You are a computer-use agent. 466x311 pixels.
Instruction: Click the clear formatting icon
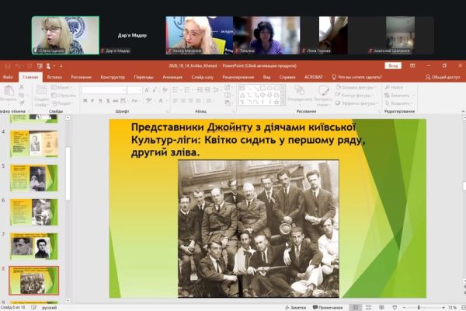[165, 90]
